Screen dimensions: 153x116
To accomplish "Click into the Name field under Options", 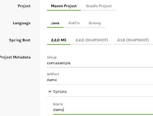I will pos(103,110).
